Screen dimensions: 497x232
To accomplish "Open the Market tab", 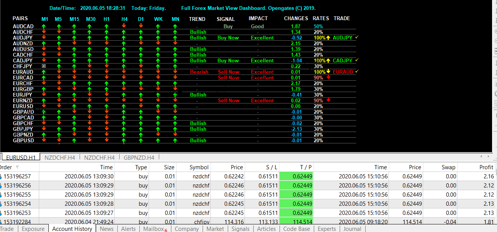I will (x=215, y=229).
